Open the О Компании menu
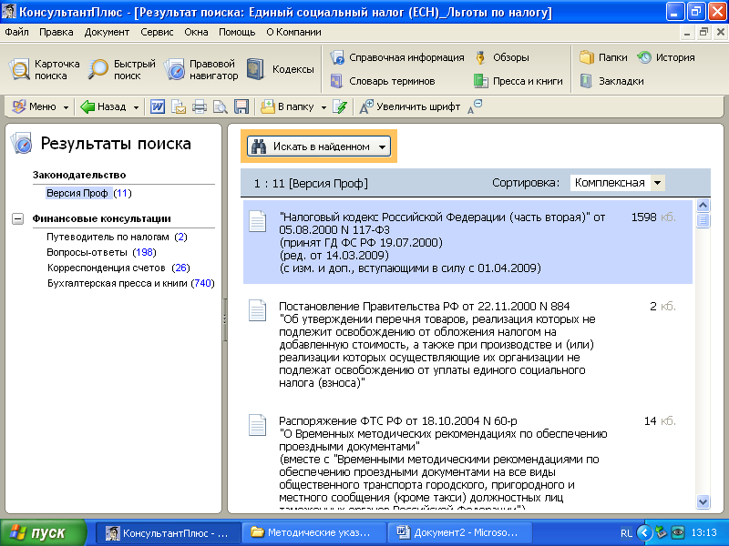 tap(293, 32)
